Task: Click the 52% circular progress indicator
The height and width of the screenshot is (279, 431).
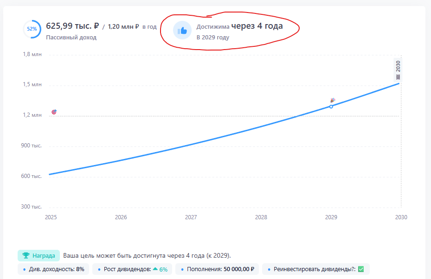Action: coord(32,29)
